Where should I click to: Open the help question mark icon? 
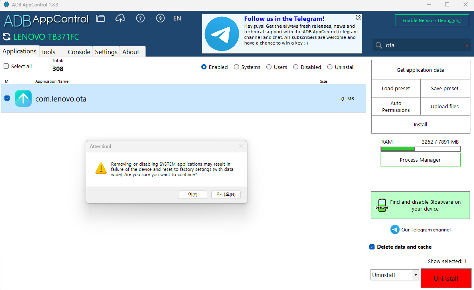(x=140, y=18)
